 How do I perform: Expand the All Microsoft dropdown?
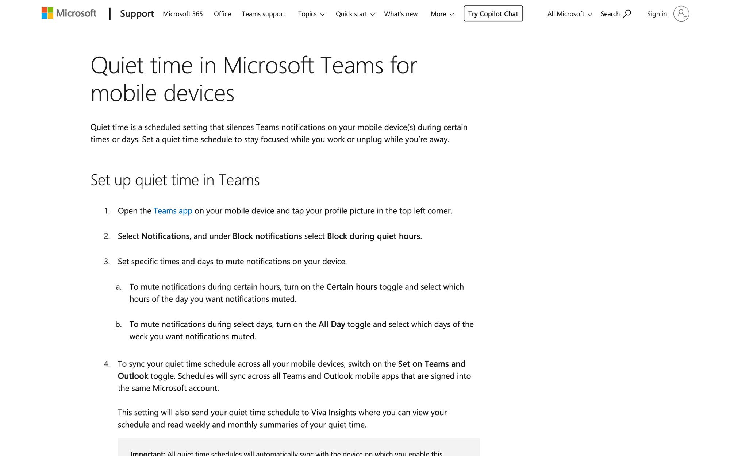pyautogui.click(x=569, y=14)
